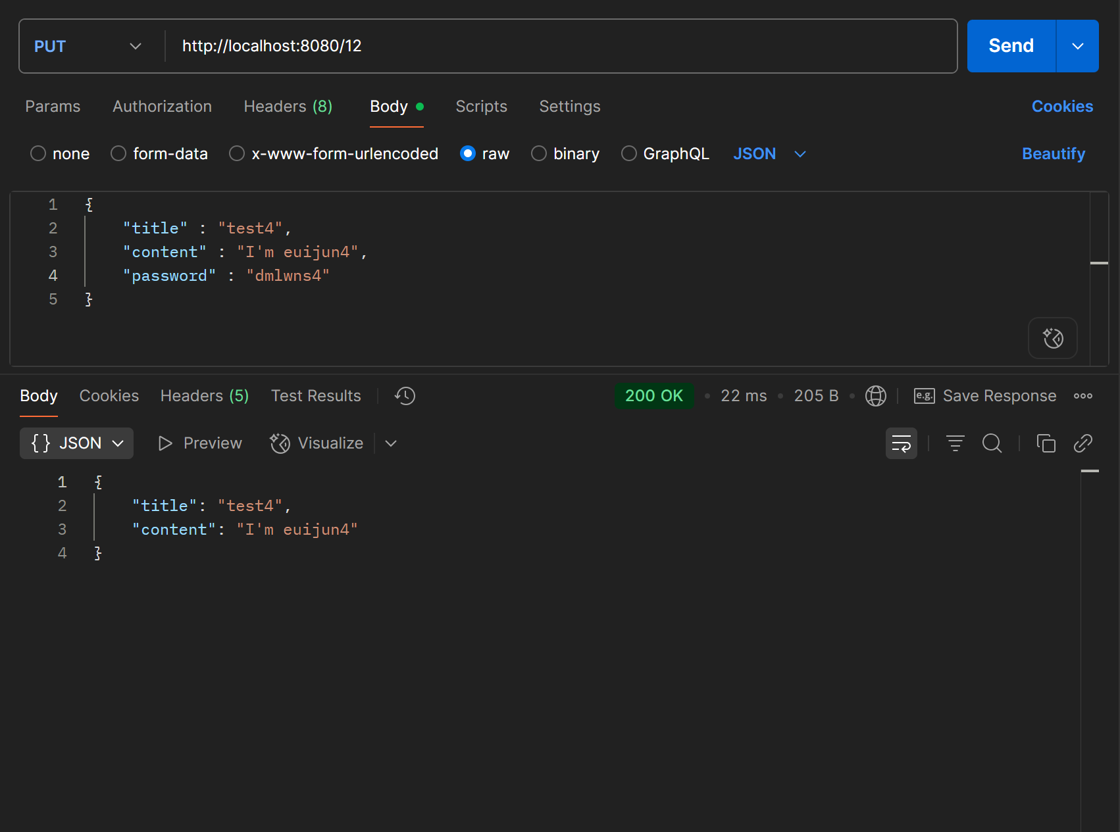The image size is (1120, 832).
Task: Click the "content" line in response body
Action: click(245, 529)
